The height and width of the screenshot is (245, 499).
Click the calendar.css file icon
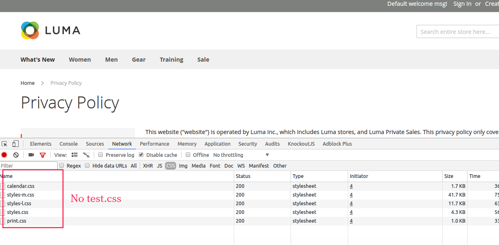[x=3, y=186]
